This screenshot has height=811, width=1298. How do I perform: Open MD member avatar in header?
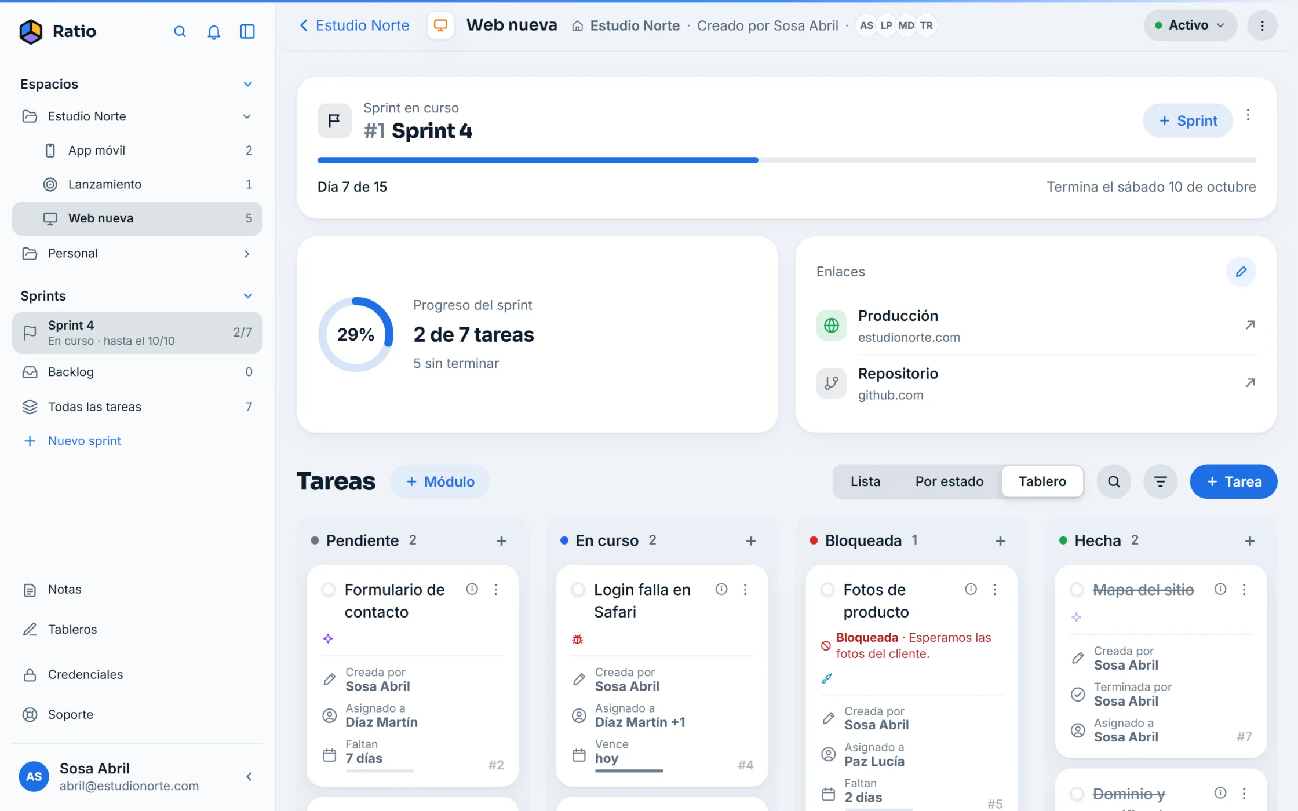906,25
